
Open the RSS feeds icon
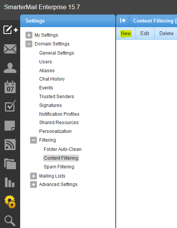[x=10, y=144]
